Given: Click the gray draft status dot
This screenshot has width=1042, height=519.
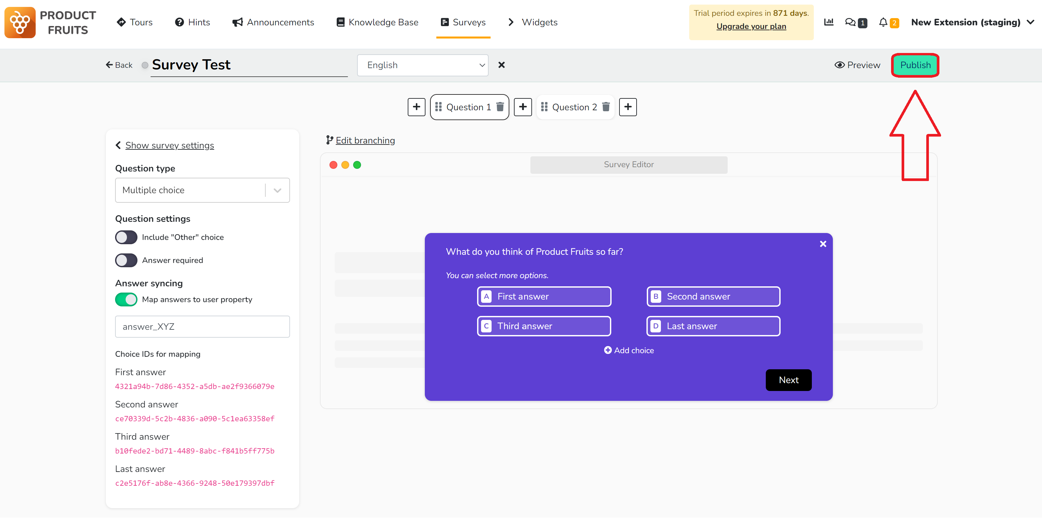Looking at the screenshot, I should point(145,65).
